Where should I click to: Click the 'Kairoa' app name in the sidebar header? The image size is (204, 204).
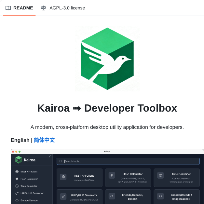[30, 160]
